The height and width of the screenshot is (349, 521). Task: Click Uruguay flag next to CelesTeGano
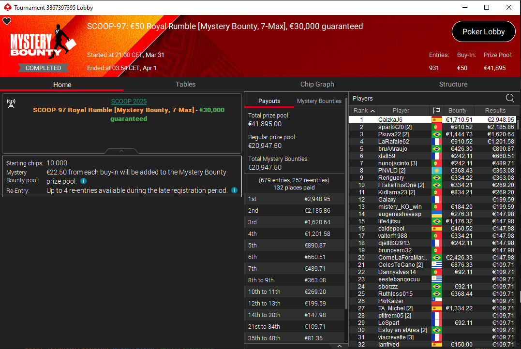(x=436, y=265)
